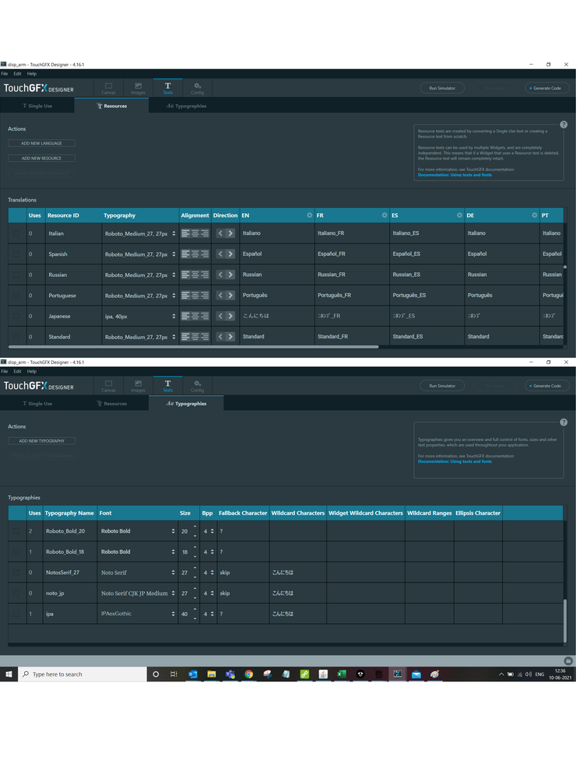Tick the checkbox for Roboto_Bold_20 typography
Viewport: 583px width, 777px height.
pos(16,530)
